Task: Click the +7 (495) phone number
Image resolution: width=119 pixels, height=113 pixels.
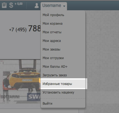Action: (25, 29)
